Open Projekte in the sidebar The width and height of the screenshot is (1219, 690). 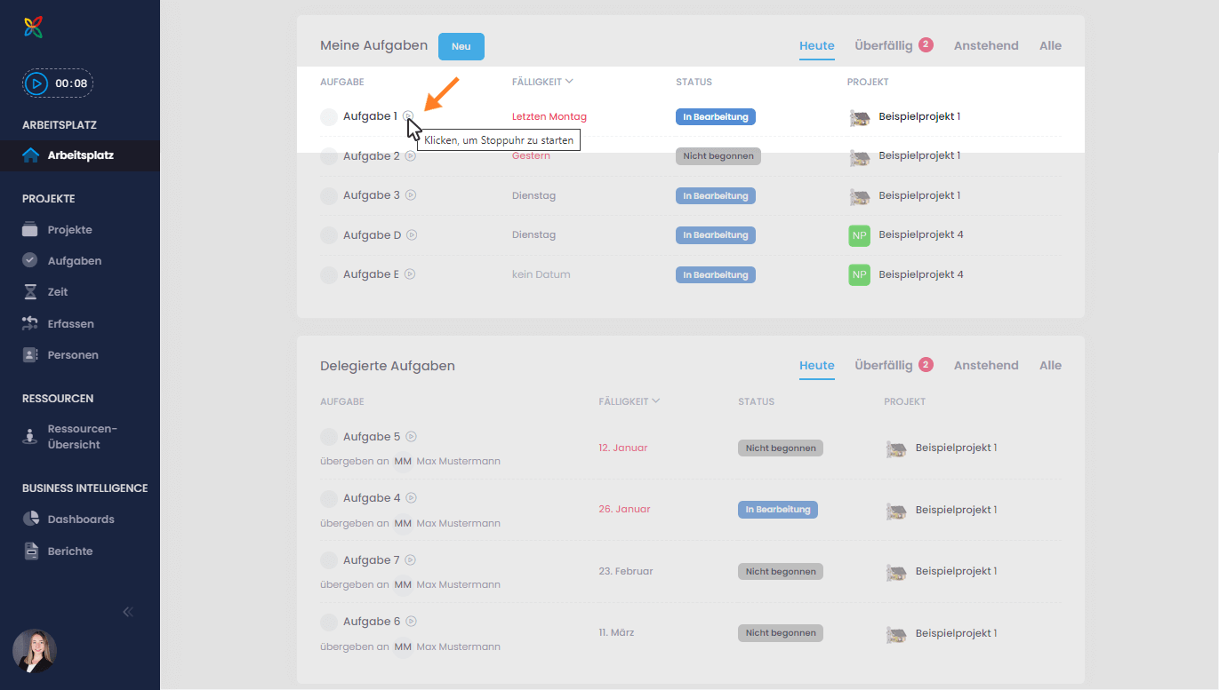coord(69,230)
